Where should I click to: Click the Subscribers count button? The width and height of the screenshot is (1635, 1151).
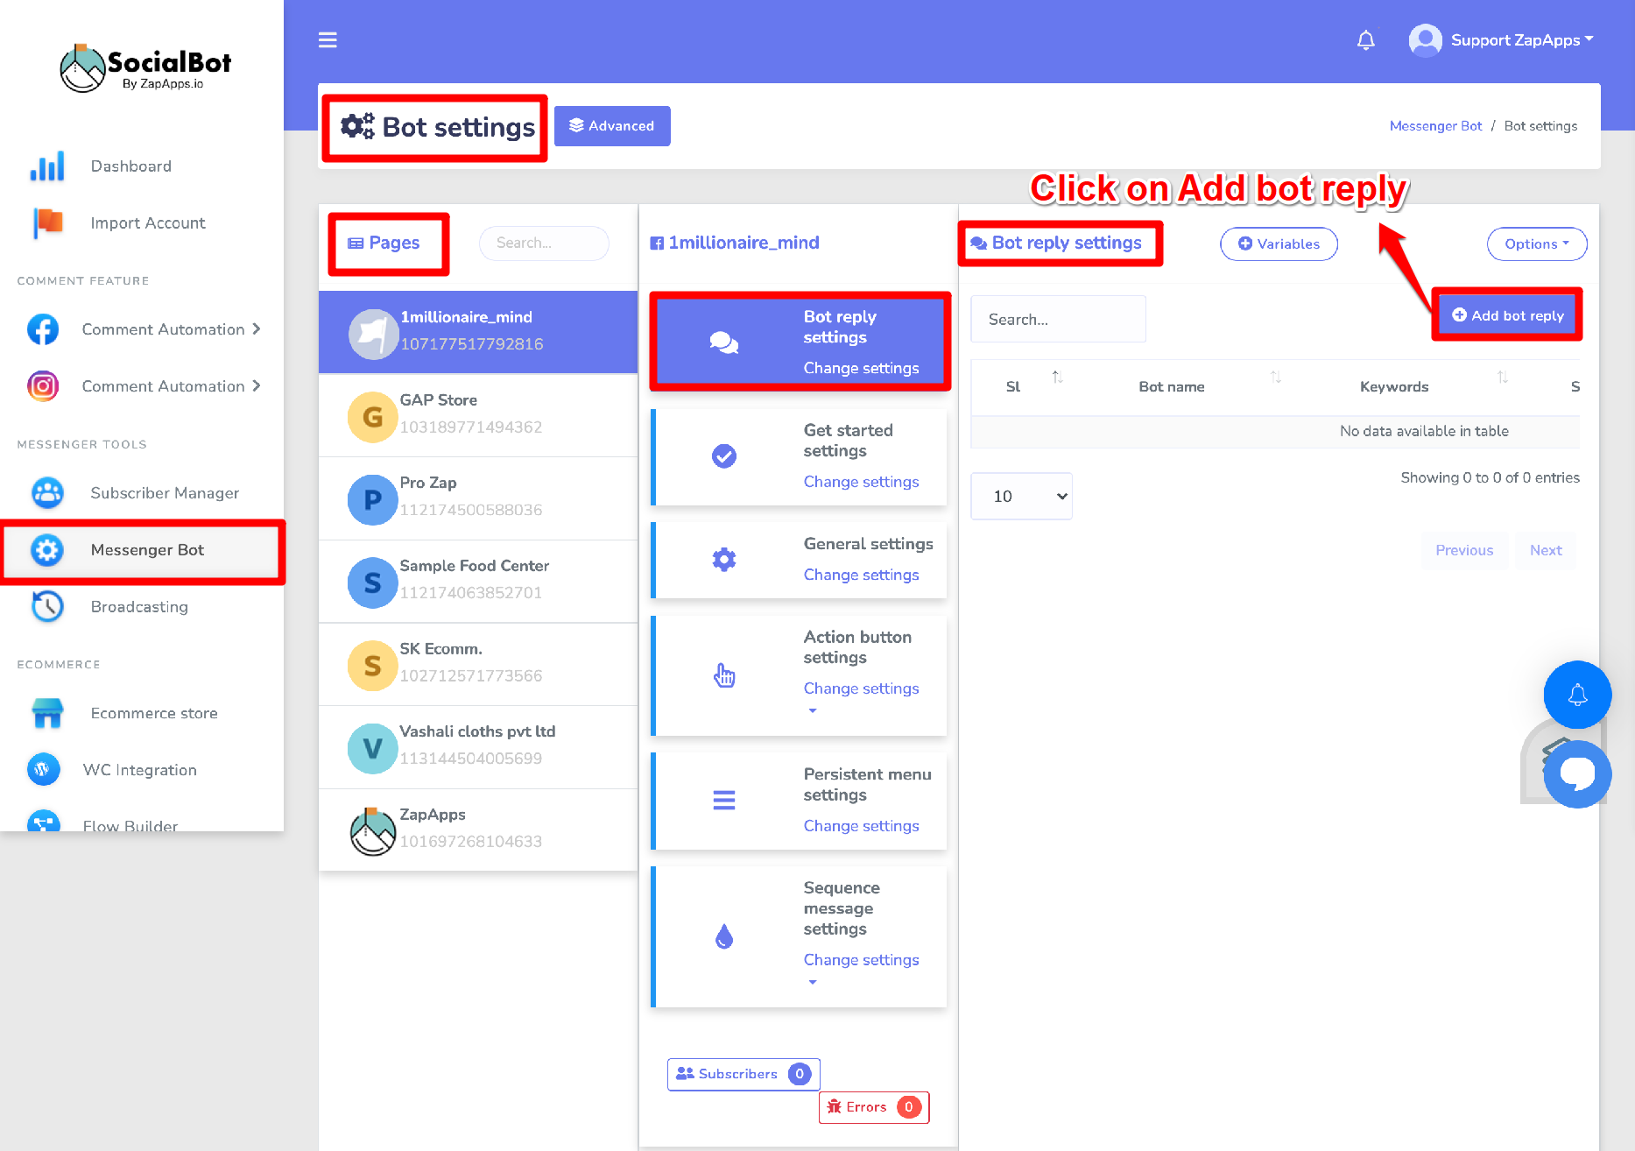744,1074
